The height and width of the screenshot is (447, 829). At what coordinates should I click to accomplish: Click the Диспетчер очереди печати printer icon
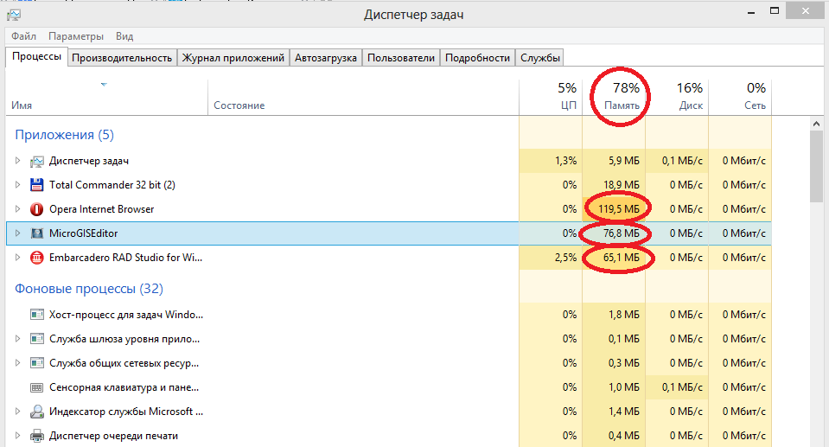coord(37,436)
